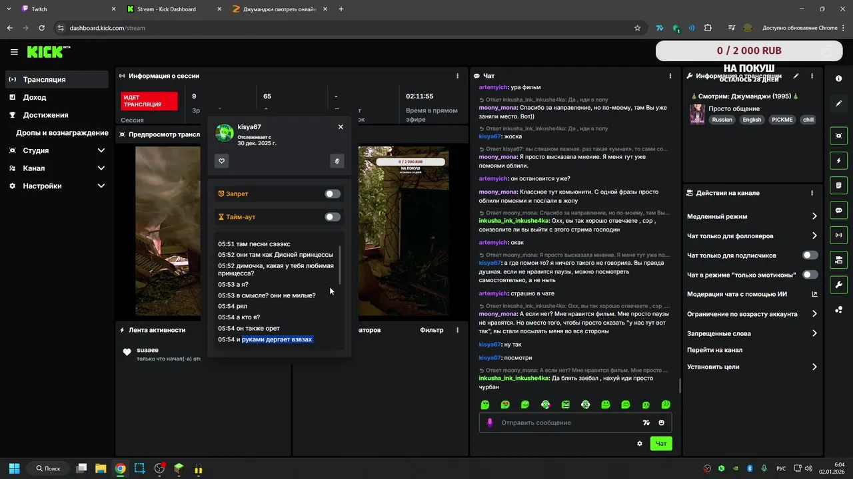Open moderation AI external link icon
Image resolution: width=853 pixels, height=479 pixels.
click(814, 294)
